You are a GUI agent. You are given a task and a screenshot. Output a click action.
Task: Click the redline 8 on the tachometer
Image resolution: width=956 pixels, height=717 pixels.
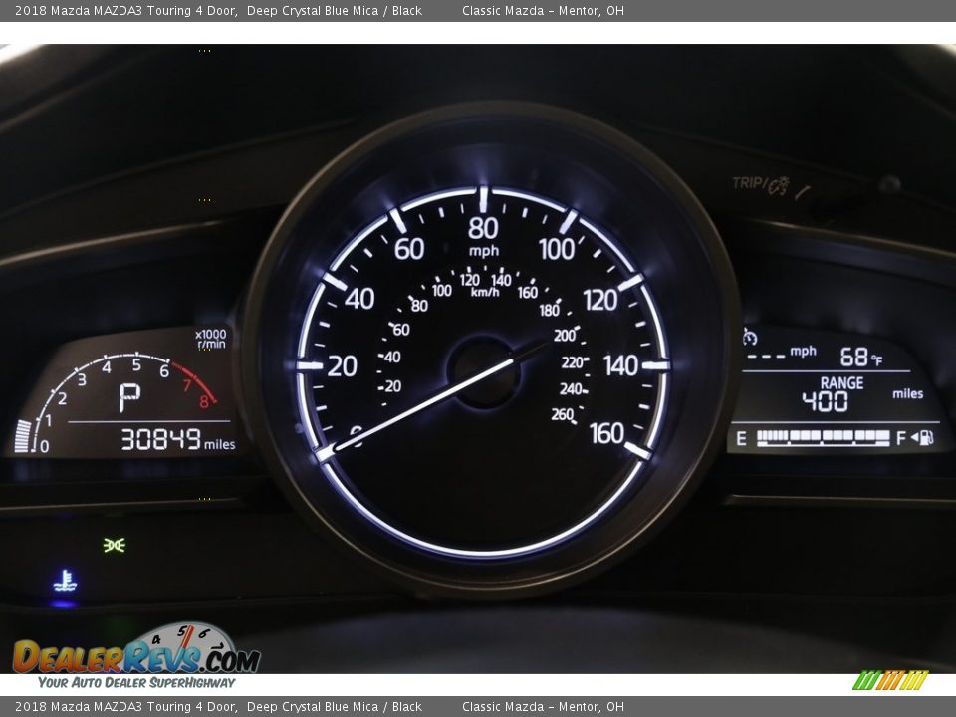(204, 402)
